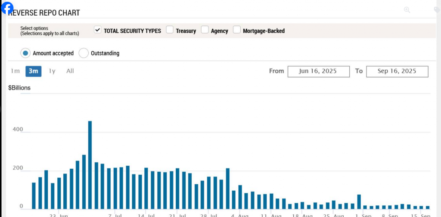Click the tallest bar near 400 billion
441x217 pixels.
pos(90,164)
